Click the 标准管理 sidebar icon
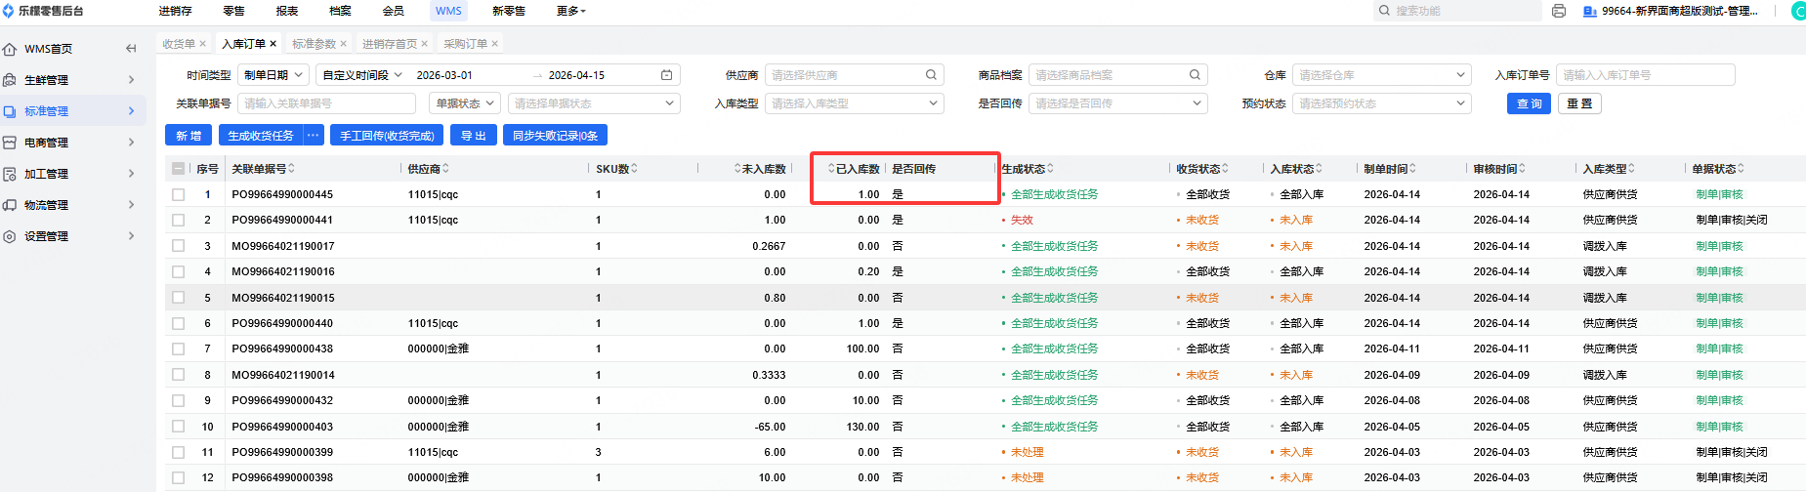The height and width of the screenshot is (492, 1806). pyautogui.click(x=10, y=111)
